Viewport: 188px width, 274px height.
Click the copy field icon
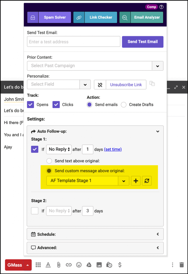pyautogui.click(x=152, y=83)
